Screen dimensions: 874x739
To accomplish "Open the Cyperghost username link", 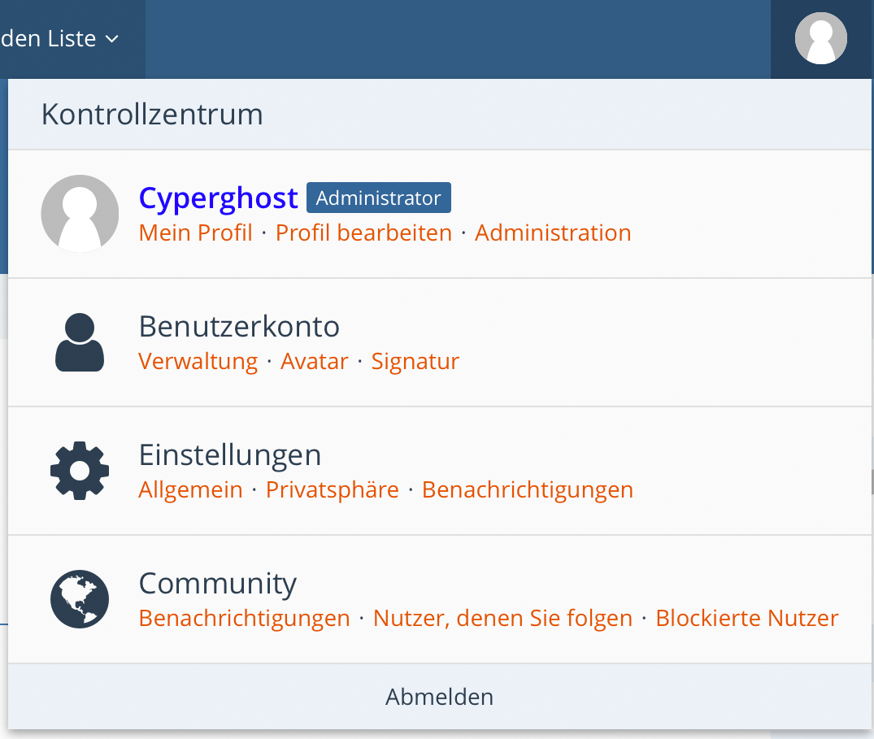I will pos(218,198).
